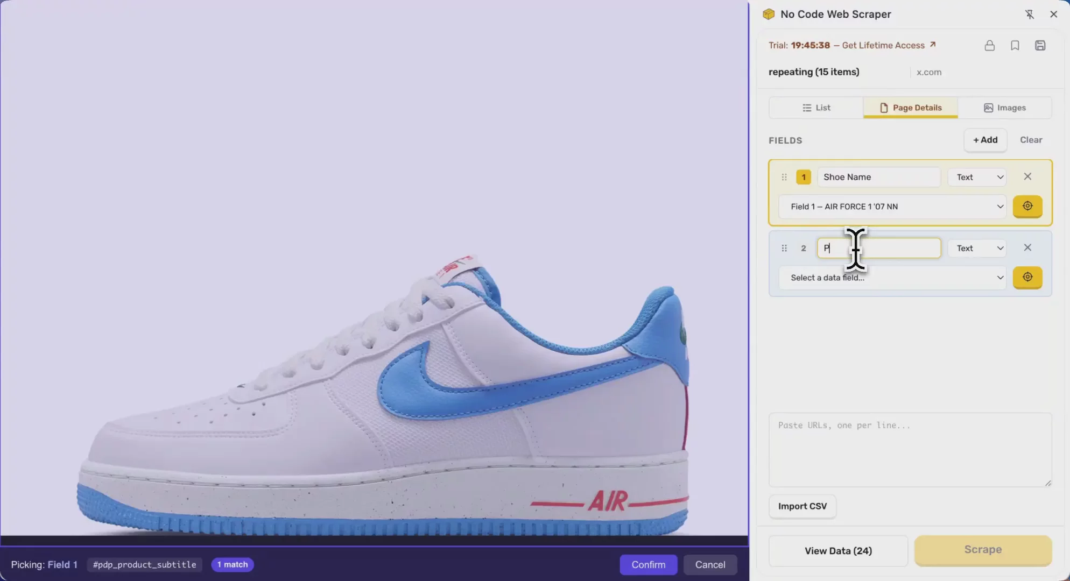Activate the element picker for field 2
The width and height of the screenshot is (1070, 581).
tap(1027, 277)
